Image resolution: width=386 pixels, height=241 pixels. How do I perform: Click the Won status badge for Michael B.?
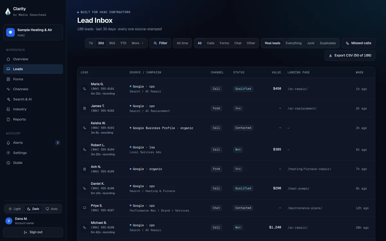(238, 228)
